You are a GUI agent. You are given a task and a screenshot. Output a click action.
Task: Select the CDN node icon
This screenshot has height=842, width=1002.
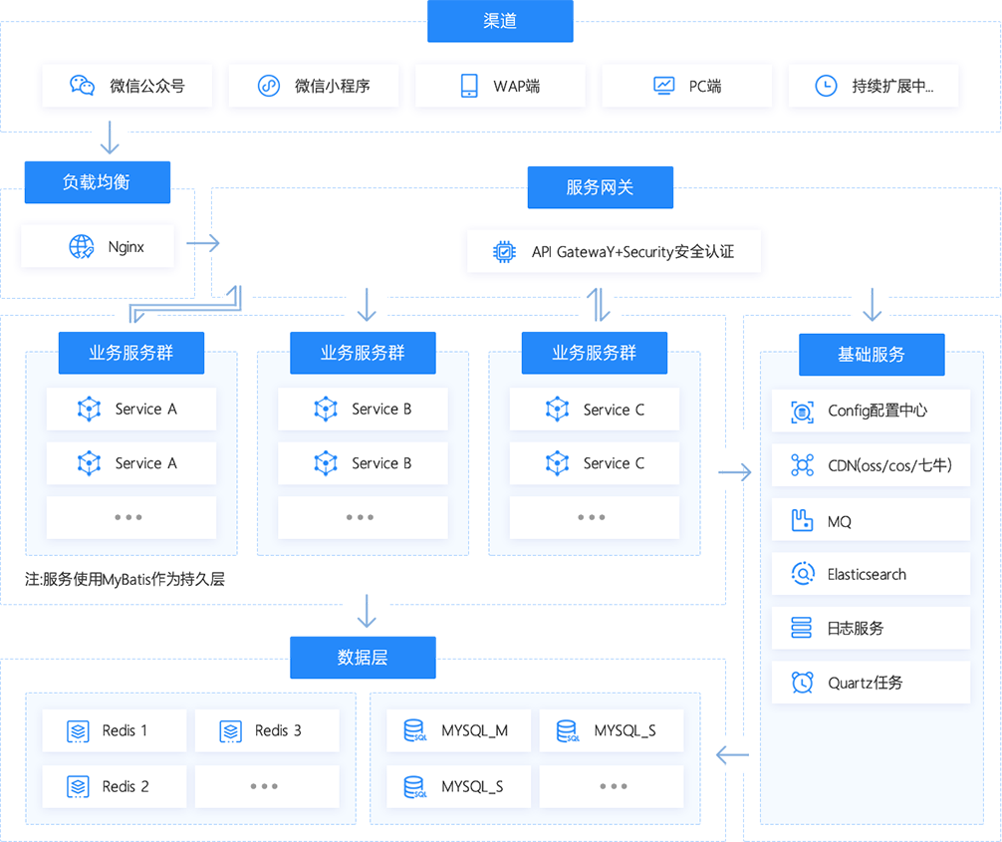tap(802, 465)
